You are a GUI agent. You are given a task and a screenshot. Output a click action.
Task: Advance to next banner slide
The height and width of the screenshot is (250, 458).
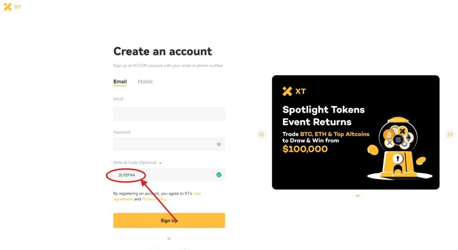click(x=450, y=134)
